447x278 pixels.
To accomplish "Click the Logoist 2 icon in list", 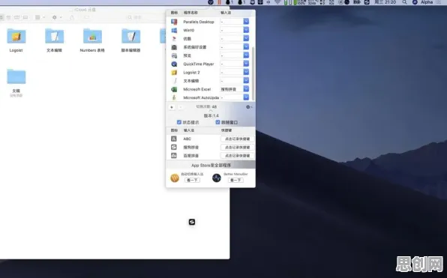I will point(174,73).
